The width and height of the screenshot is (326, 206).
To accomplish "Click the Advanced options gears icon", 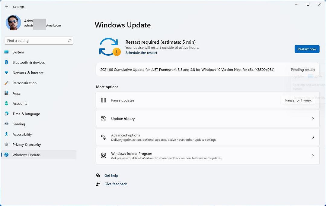I will tap(104, 137).
